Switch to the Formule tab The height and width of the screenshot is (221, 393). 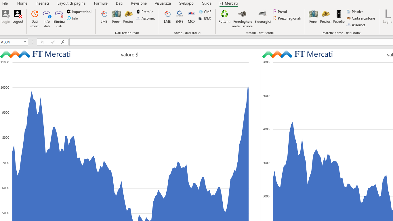[101, 3]
